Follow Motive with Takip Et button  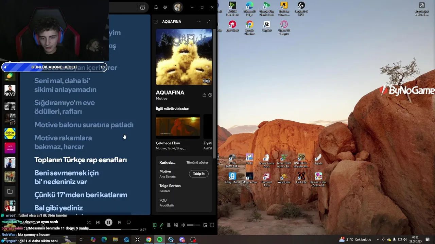[199, 174]
